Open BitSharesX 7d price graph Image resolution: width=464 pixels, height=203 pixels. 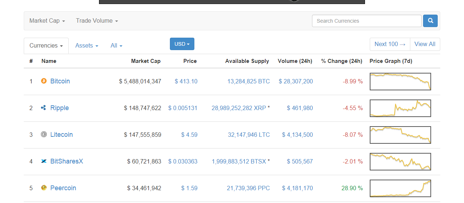pyautogui.click(x=400, y=162)
